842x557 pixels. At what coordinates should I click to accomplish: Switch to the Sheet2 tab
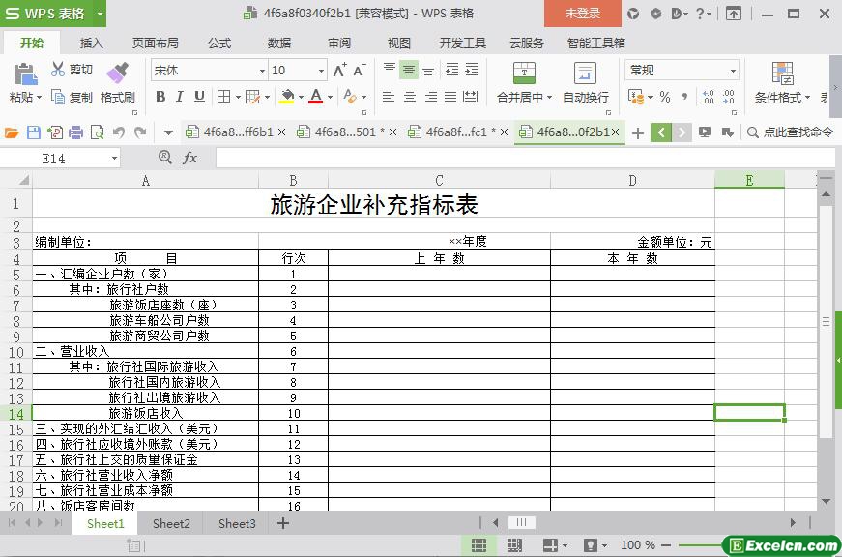click(x=171, y=523)
